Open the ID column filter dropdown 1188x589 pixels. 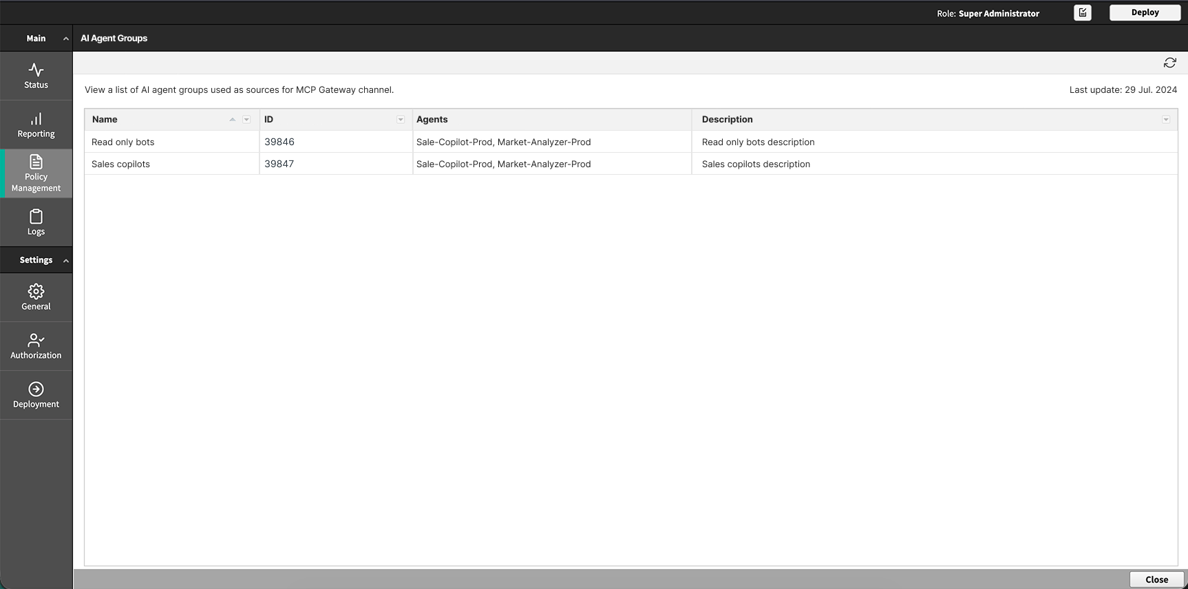pyautogui.click(x=401, y=120)
